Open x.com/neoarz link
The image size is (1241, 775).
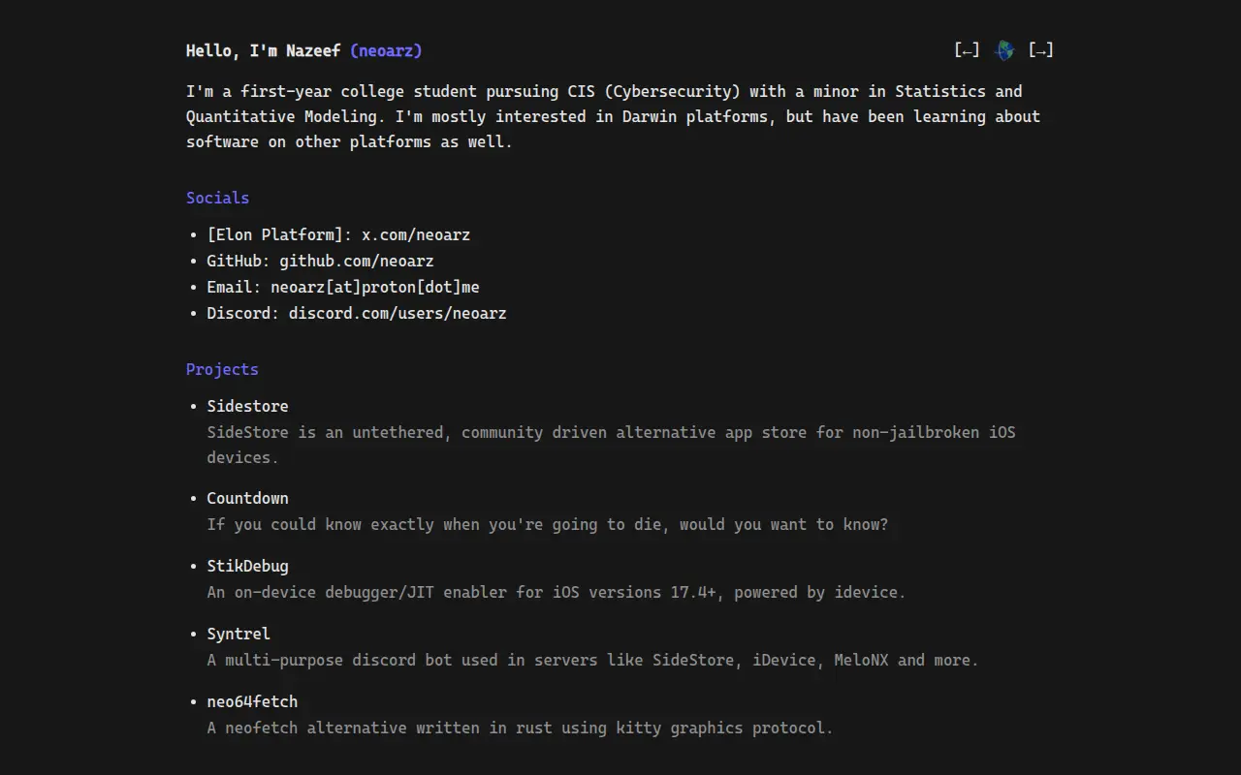click(x=416, y=234)
